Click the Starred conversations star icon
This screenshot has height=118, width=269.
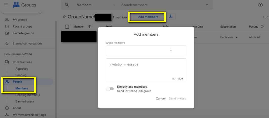click(x=7, y=43)
